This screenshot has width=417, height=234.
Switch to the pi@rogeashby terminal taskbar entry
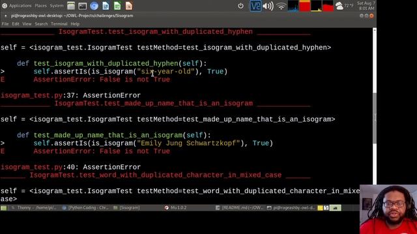pyautogui.click(x=291, y=208)
